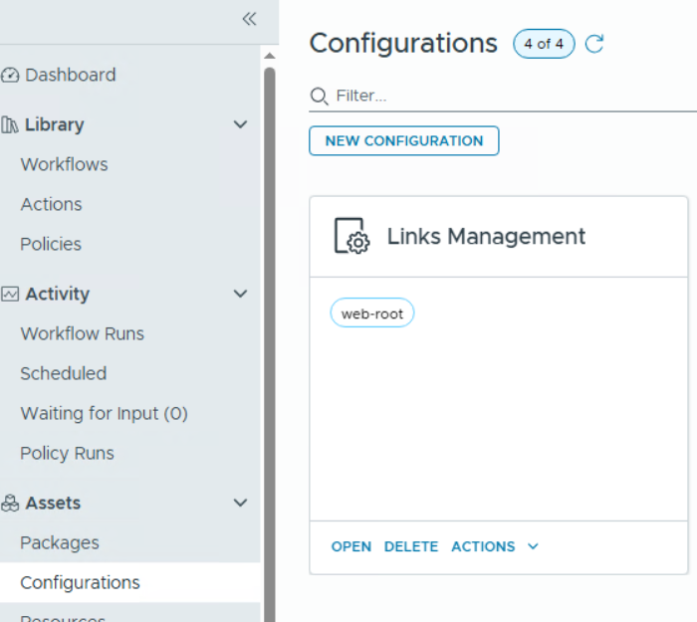Click the Activity chart icon

coord(11,294)
